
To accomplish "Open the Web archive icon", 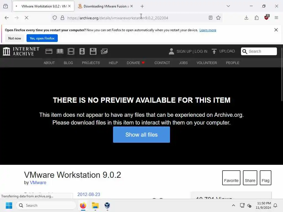I will [x=49, y=51].
